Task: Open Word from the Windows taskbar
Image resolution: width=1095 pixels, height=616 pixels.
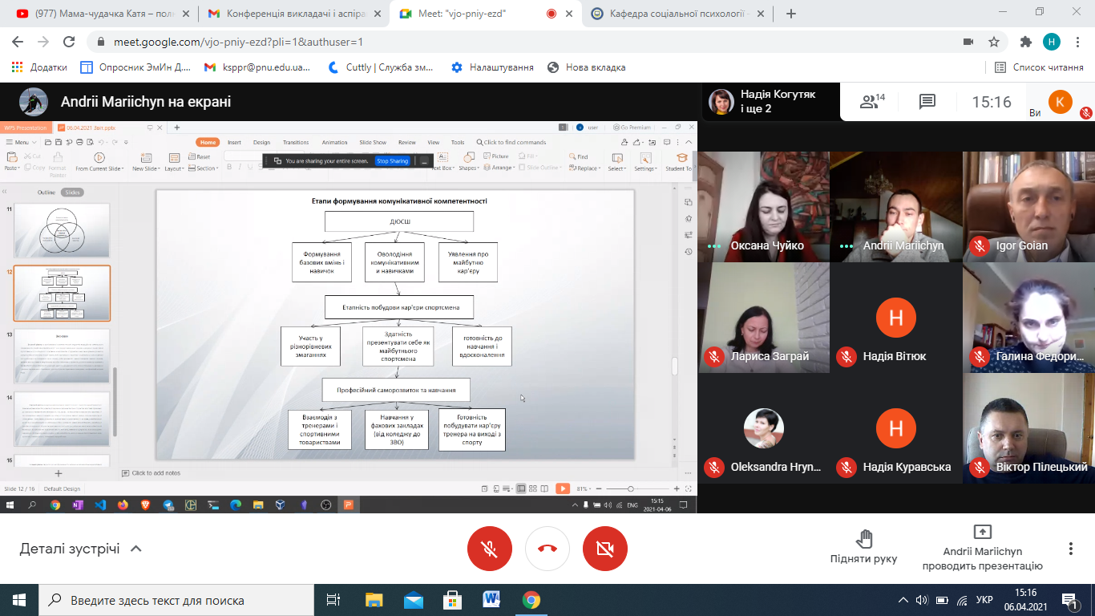Action: (491, 600)
